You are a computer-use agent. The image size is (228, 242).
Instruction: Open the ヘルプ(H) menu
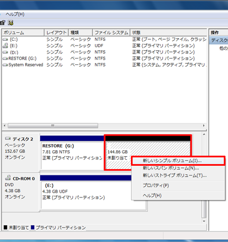pos(15,14)
